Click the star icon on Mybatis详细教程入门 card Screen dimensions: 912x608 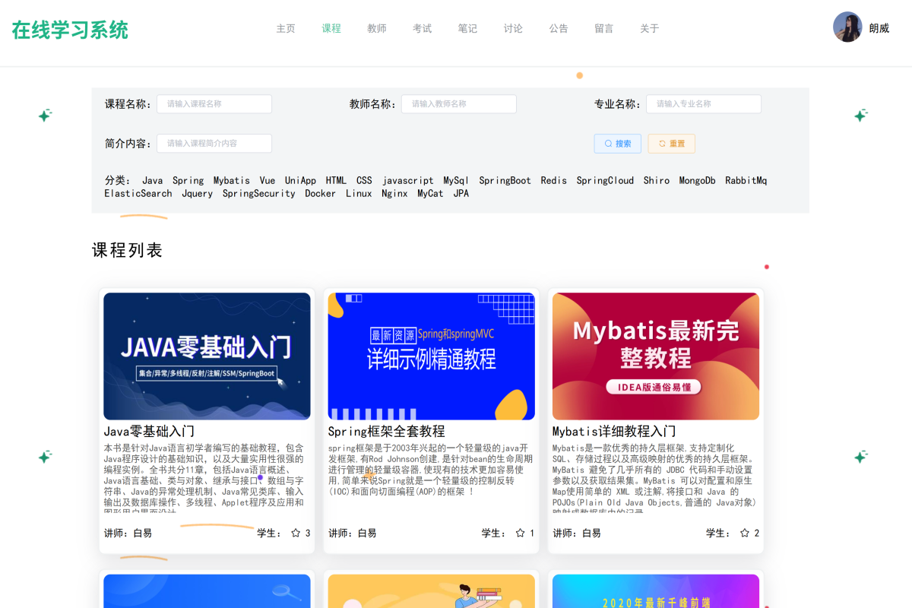pyautogui.click(x=743, y=533)
